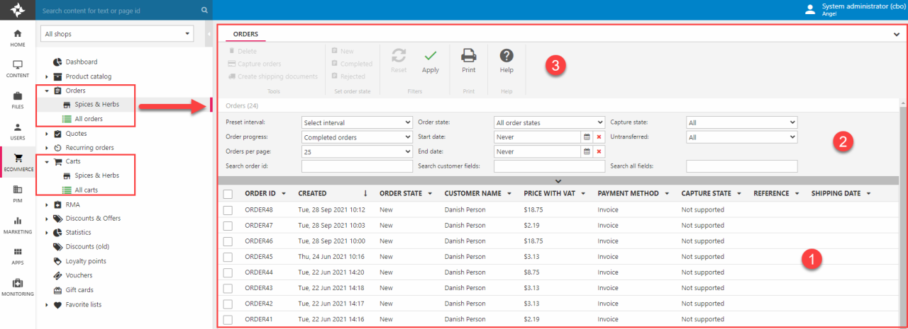
Task: Toggle the select-all checkbox in table header
Action: click(228, 194)
